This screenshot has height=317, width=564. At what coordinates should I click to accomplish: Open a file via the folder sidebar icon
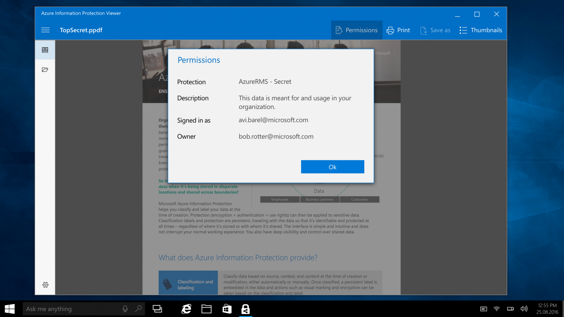click(45, 69)
